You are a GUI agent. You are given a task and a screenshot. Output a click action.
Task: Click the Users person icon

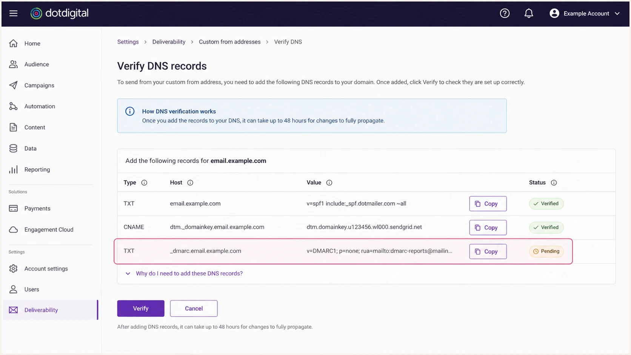13,289
